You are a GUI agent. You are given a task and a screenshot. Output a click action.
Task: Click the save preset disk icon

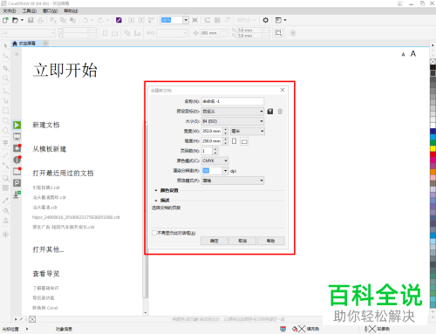tap(270, 112)
